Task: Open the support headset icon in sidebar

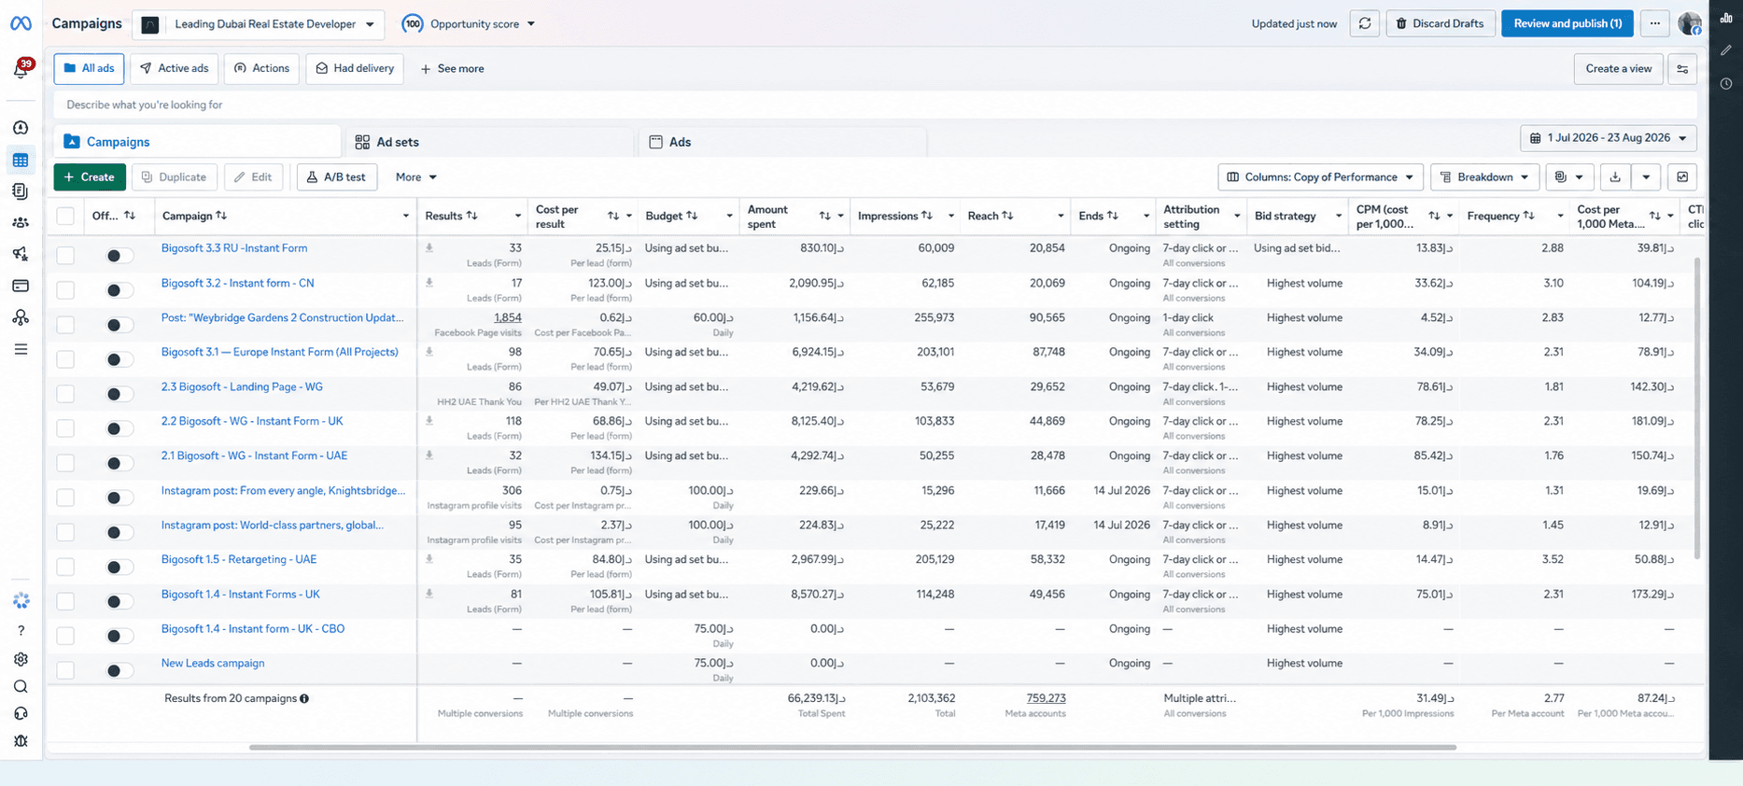Action: point(21,714)
